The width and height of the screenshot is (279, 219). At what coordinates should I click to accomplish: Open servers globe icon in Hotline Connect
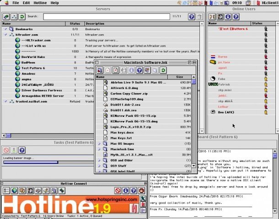(14, 191)
